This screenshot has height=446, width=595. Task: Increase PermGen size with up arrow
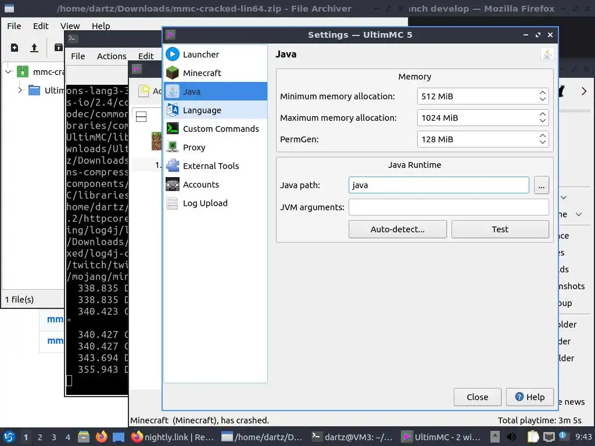(x=543, y=136)
